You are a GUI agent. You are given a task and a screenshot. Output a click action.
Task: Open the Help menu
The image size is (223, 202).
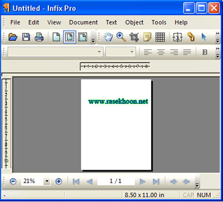[181, 22]
